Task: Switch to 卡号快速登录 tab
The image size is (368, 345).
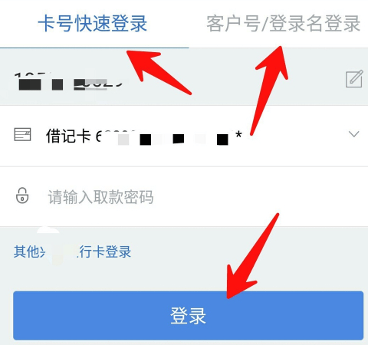Action: coord(93,24)
